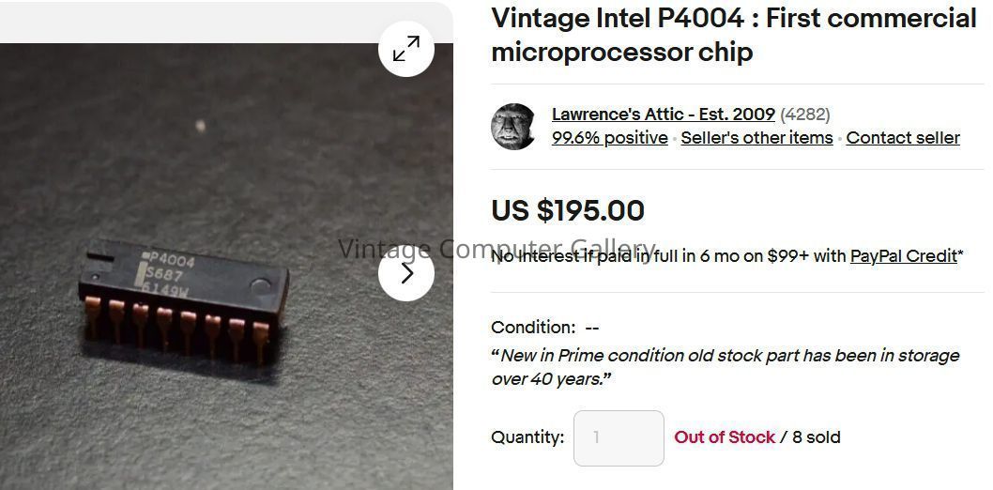Click the 8 sold count
This screenshot has width=993, height=490.
[817, 437]
